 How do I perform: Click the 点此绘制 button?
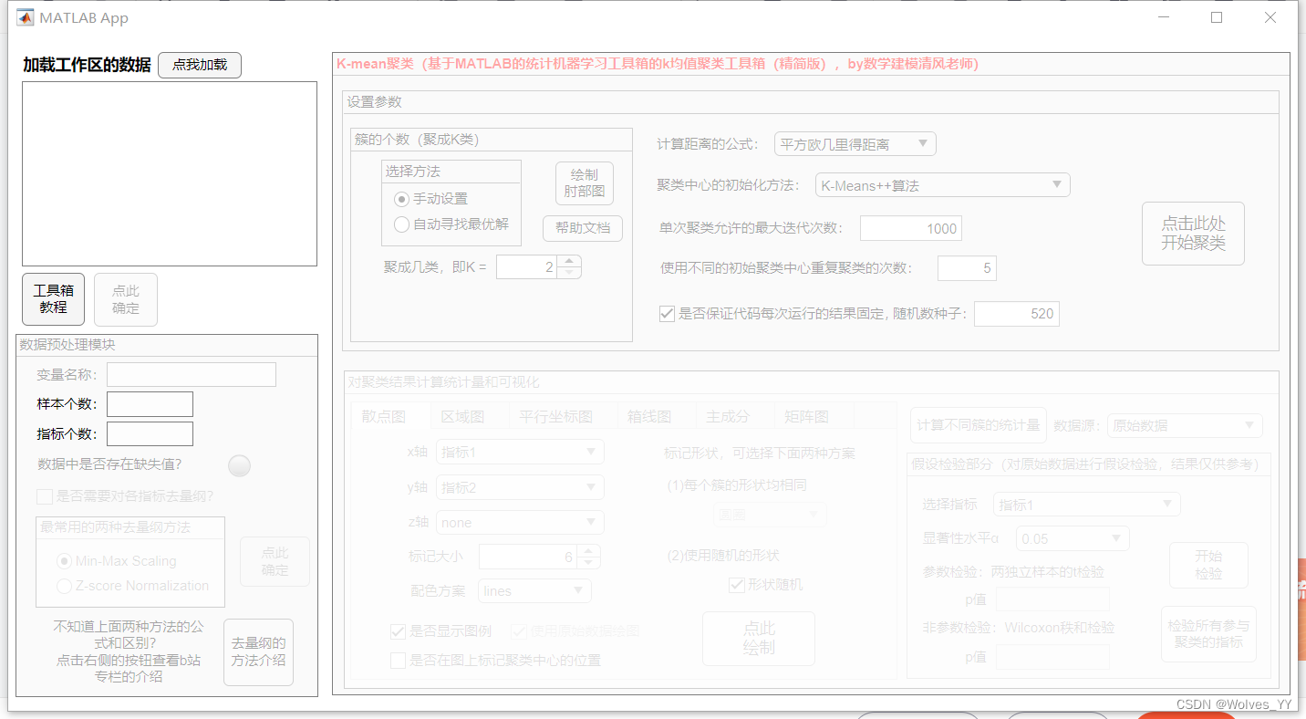click(759, 639)
